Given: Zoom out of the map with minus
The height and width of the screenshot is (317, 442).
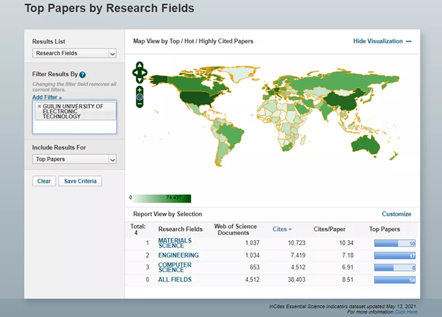Looking at the screenshot, I should tap(140, 104).
